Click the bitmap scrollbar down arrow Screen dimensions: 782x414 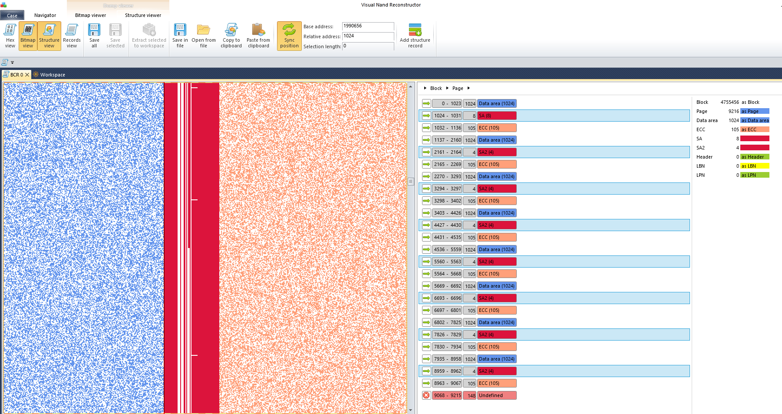[x=411, y=410]
